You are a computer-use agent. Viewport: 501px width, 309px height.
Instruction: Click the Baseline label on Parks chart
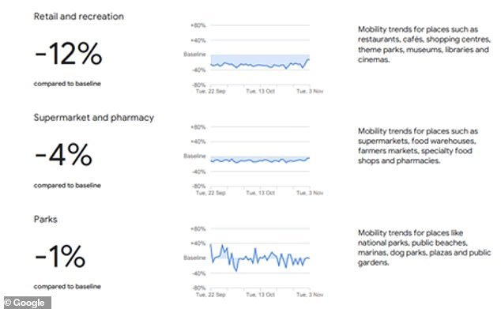pyautogui.click(x=194, y=258)
